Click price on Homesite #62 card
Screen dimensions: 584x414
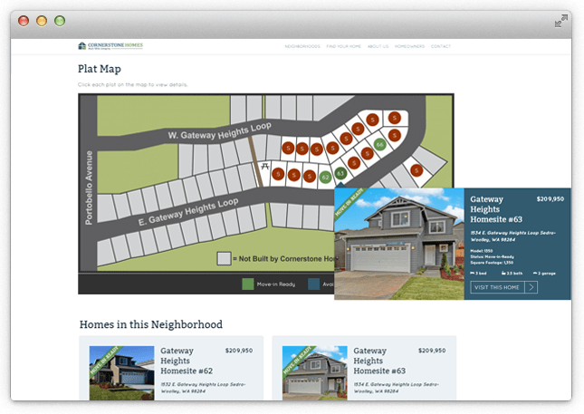coord(239,351)
